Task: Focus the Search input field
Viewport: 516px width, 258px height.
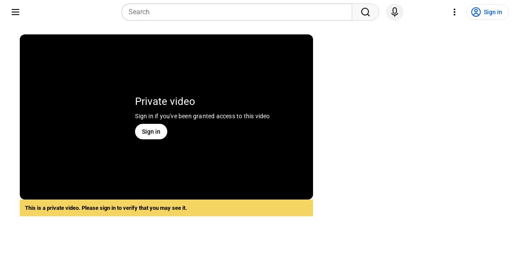Action: click(237, 12)
